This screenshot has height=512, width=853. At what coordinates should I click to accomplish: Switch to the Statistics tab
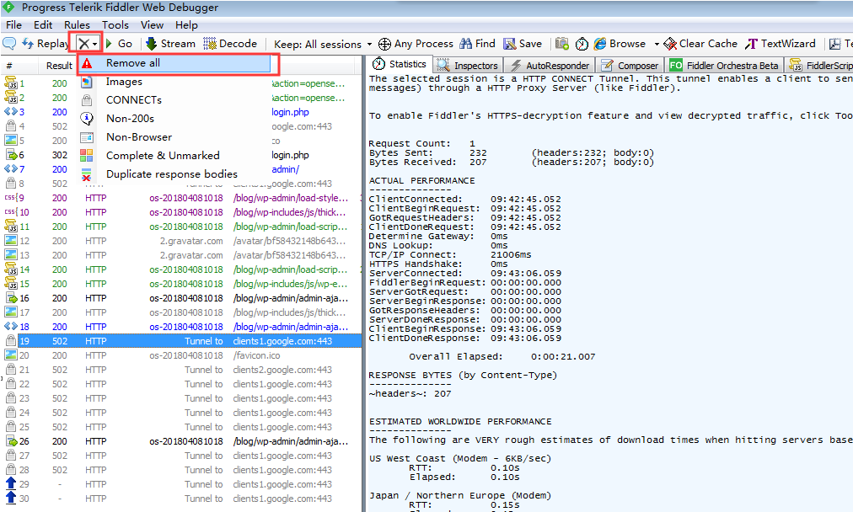[x=400, y=64]
